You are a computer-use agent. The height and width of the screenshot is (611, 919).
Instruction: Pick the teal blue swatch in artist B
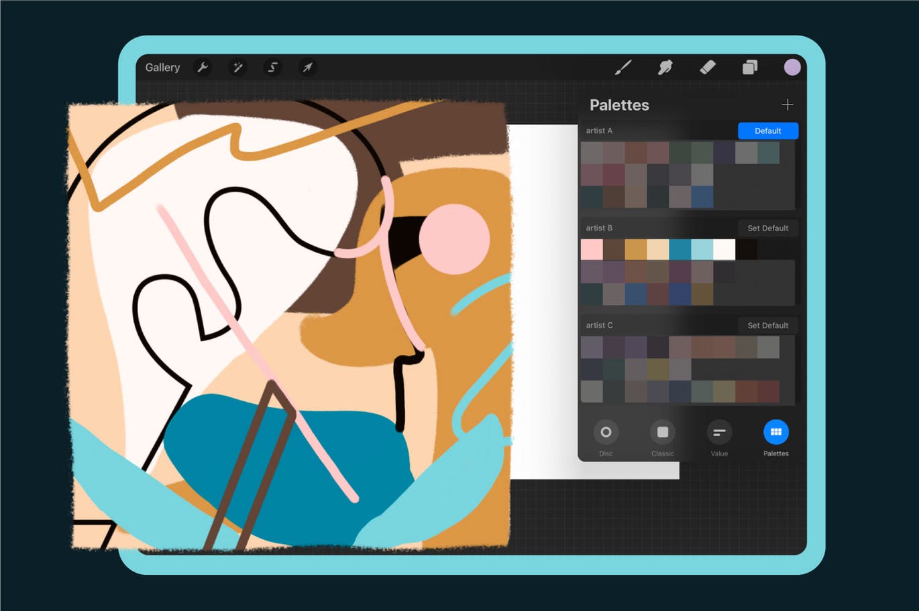[x=680, y=249]
